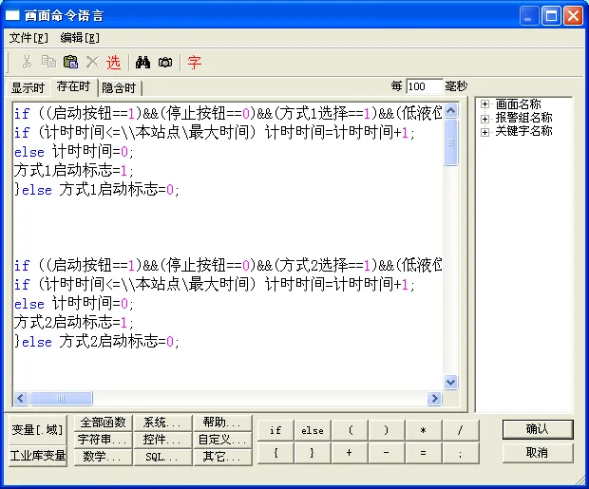Click the Delete X icon
Image resolution: width=589 pixels, height=489 pixels.
pyautogui.click(x=92, y=62)
